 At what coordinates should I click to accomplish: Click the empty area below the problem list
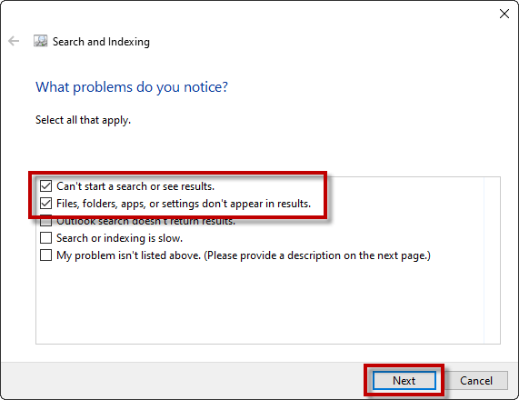pos(260,303)
